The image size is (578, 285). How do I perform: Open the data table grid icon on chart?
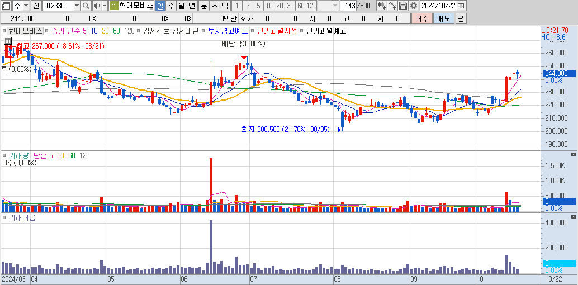pos(7,41)
